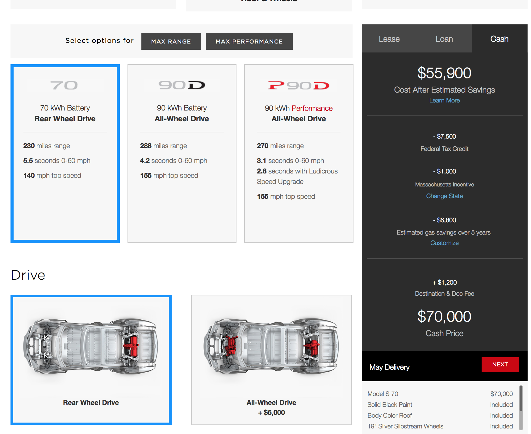Choose the P90D Performance battery card
Viewport: 531px width, 434px height.
point(299,153)
